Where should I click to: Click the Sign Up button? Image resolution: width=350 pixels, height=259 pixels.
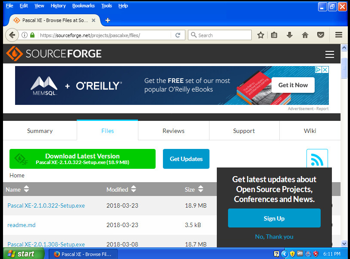(274, 218)
